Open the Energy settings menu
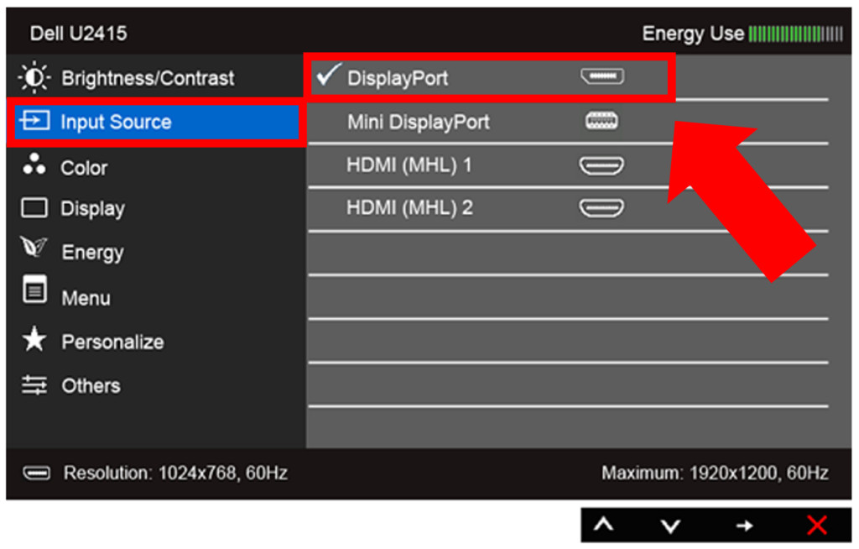The height and width of the screenshot is (549, 859). pos(156,252)
